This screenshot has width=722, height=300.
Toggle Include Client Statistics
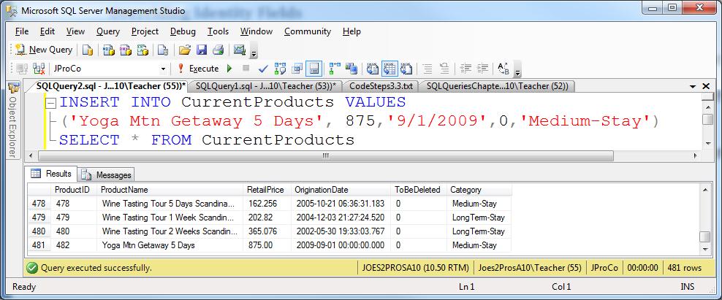(x=351, y=69)
